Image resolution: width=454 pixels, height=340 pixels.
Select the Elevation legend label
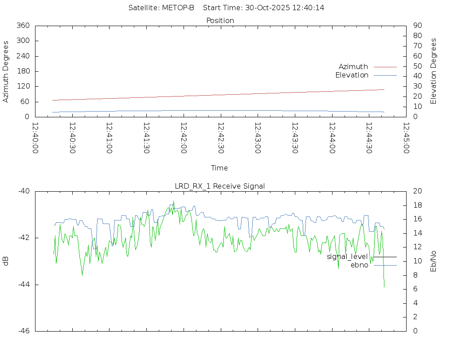tap(352, 75)
